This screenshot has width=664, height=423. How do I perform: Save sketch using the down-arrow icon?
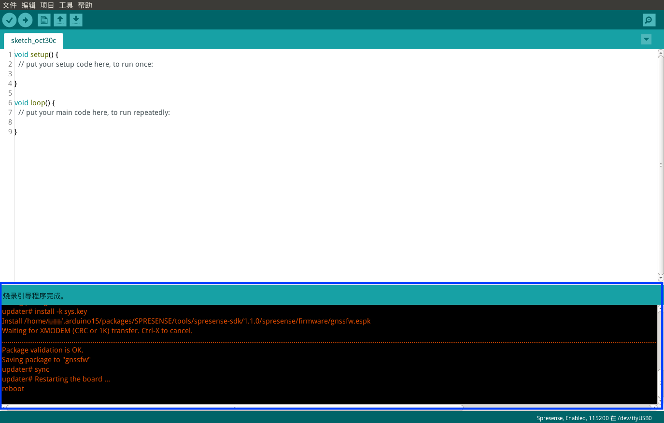click(76, 20)
